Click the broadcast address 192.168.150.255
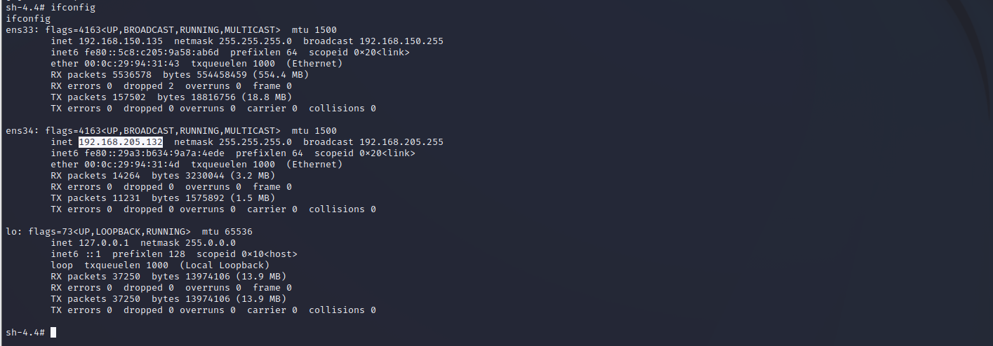This screenshot has width=993, height=346. tap(401, 41)
